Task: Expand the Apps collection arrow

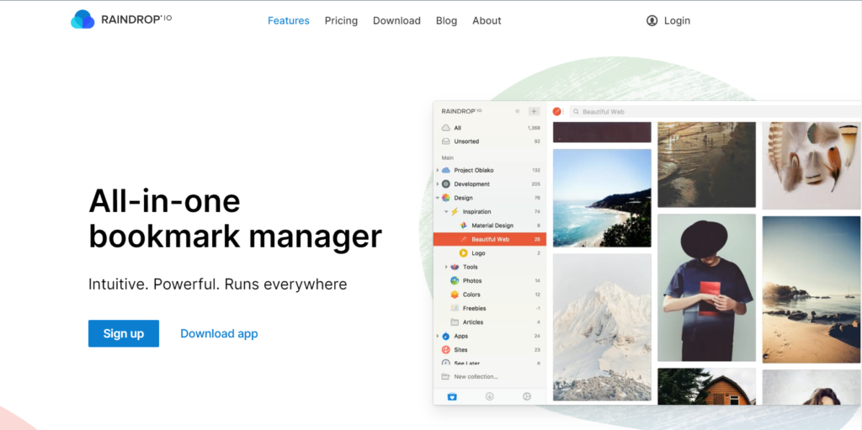Action: coord(438,336)
